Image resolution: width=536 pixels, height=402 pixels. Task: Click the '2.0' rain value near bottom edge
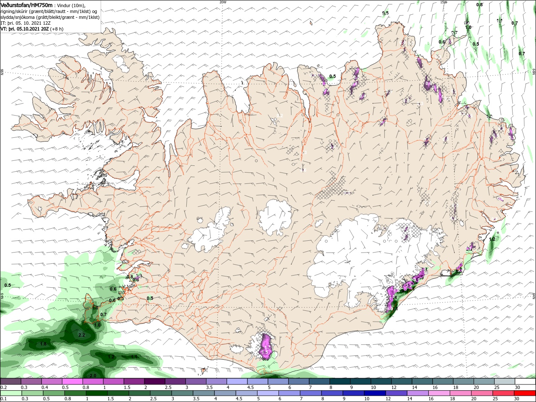(x=93, y=376)
